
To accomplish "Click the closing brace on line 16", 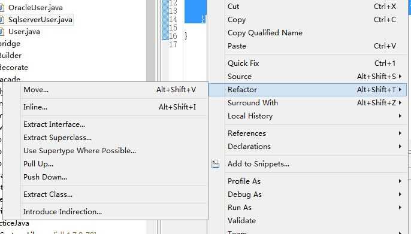I will [x=186, y=36].
